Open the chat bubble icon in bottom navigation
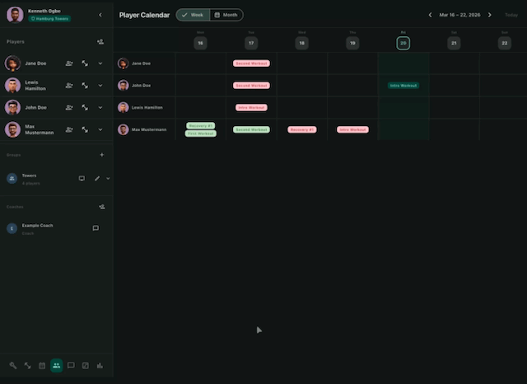Image resolution: width=527 pixels, height=384 pixels. [x=71, y=366]
